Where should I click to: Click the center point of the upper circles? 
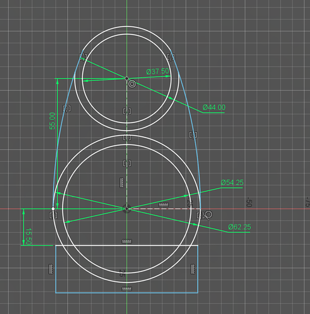click(x=127, y=78)
